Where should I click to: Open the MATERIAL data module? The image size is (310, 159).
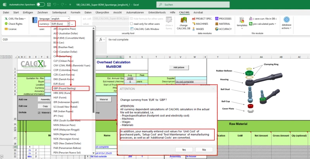222,24
